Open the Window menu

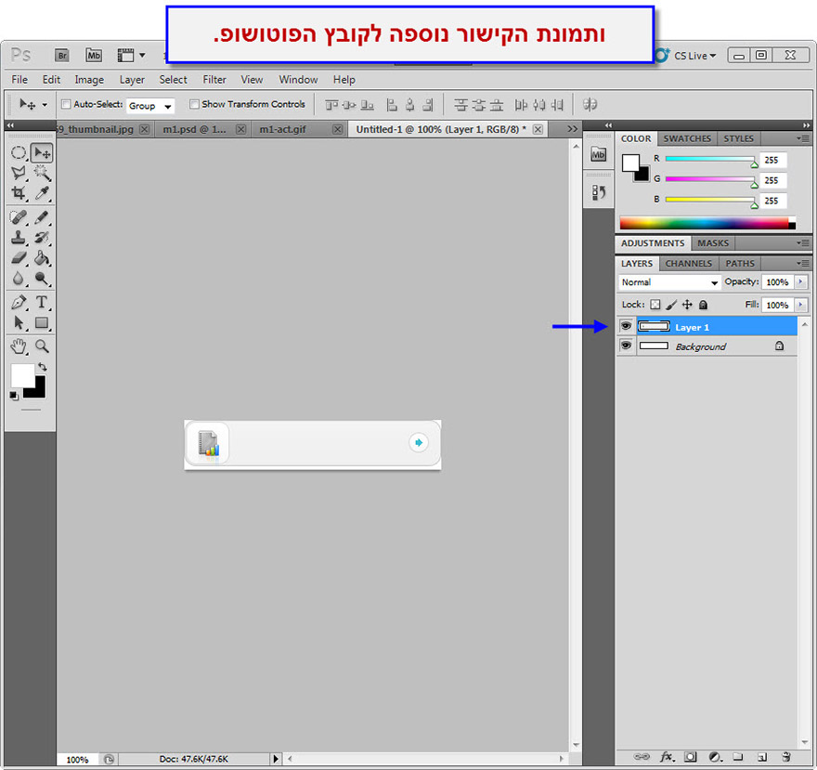pos(298,79)
